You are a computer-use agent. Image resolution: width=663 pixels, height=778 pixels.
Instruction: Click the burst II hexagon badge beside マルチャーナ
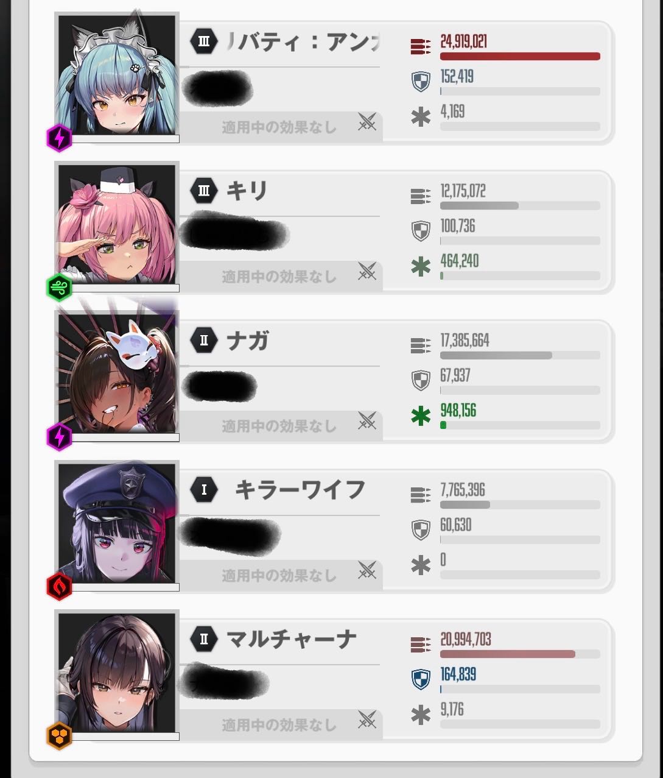point(204,638)
